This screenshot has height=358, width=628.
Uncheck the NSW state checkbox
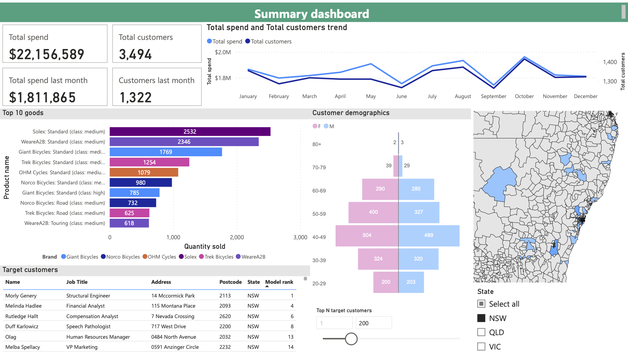481,318
